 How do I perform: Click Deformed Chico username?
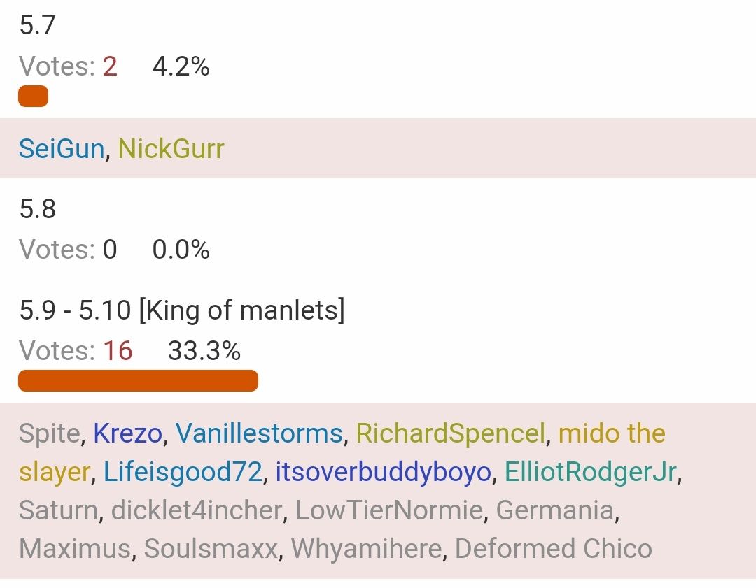(554, 549)
